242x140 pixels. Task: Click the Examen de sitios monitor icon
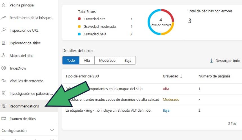click(4, 118)
